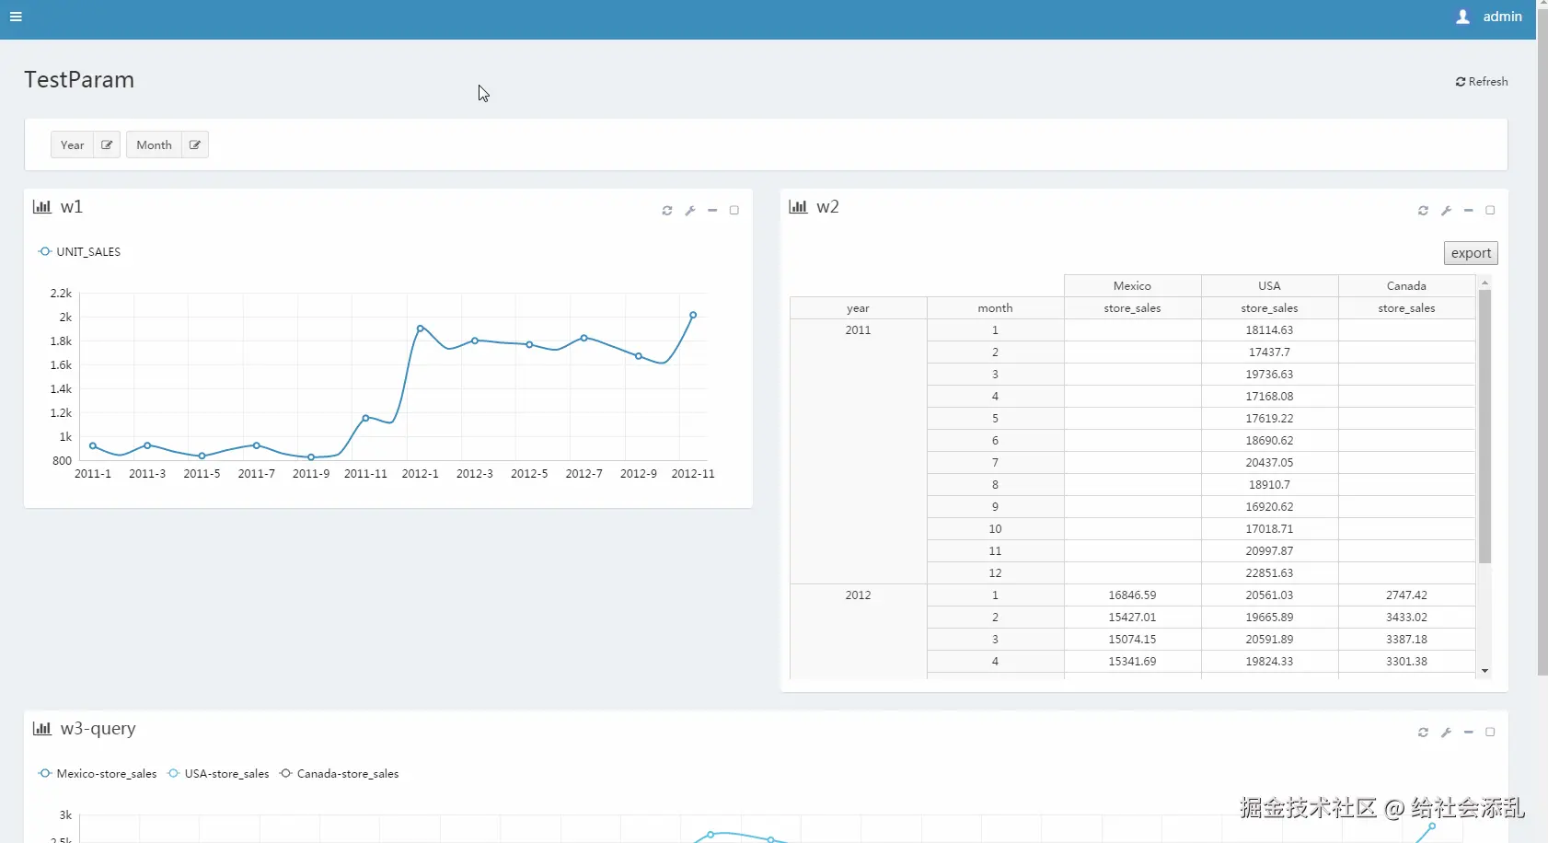
Task: Toggle UNIT_SALES legend series
Action: (x=79, y=252)
